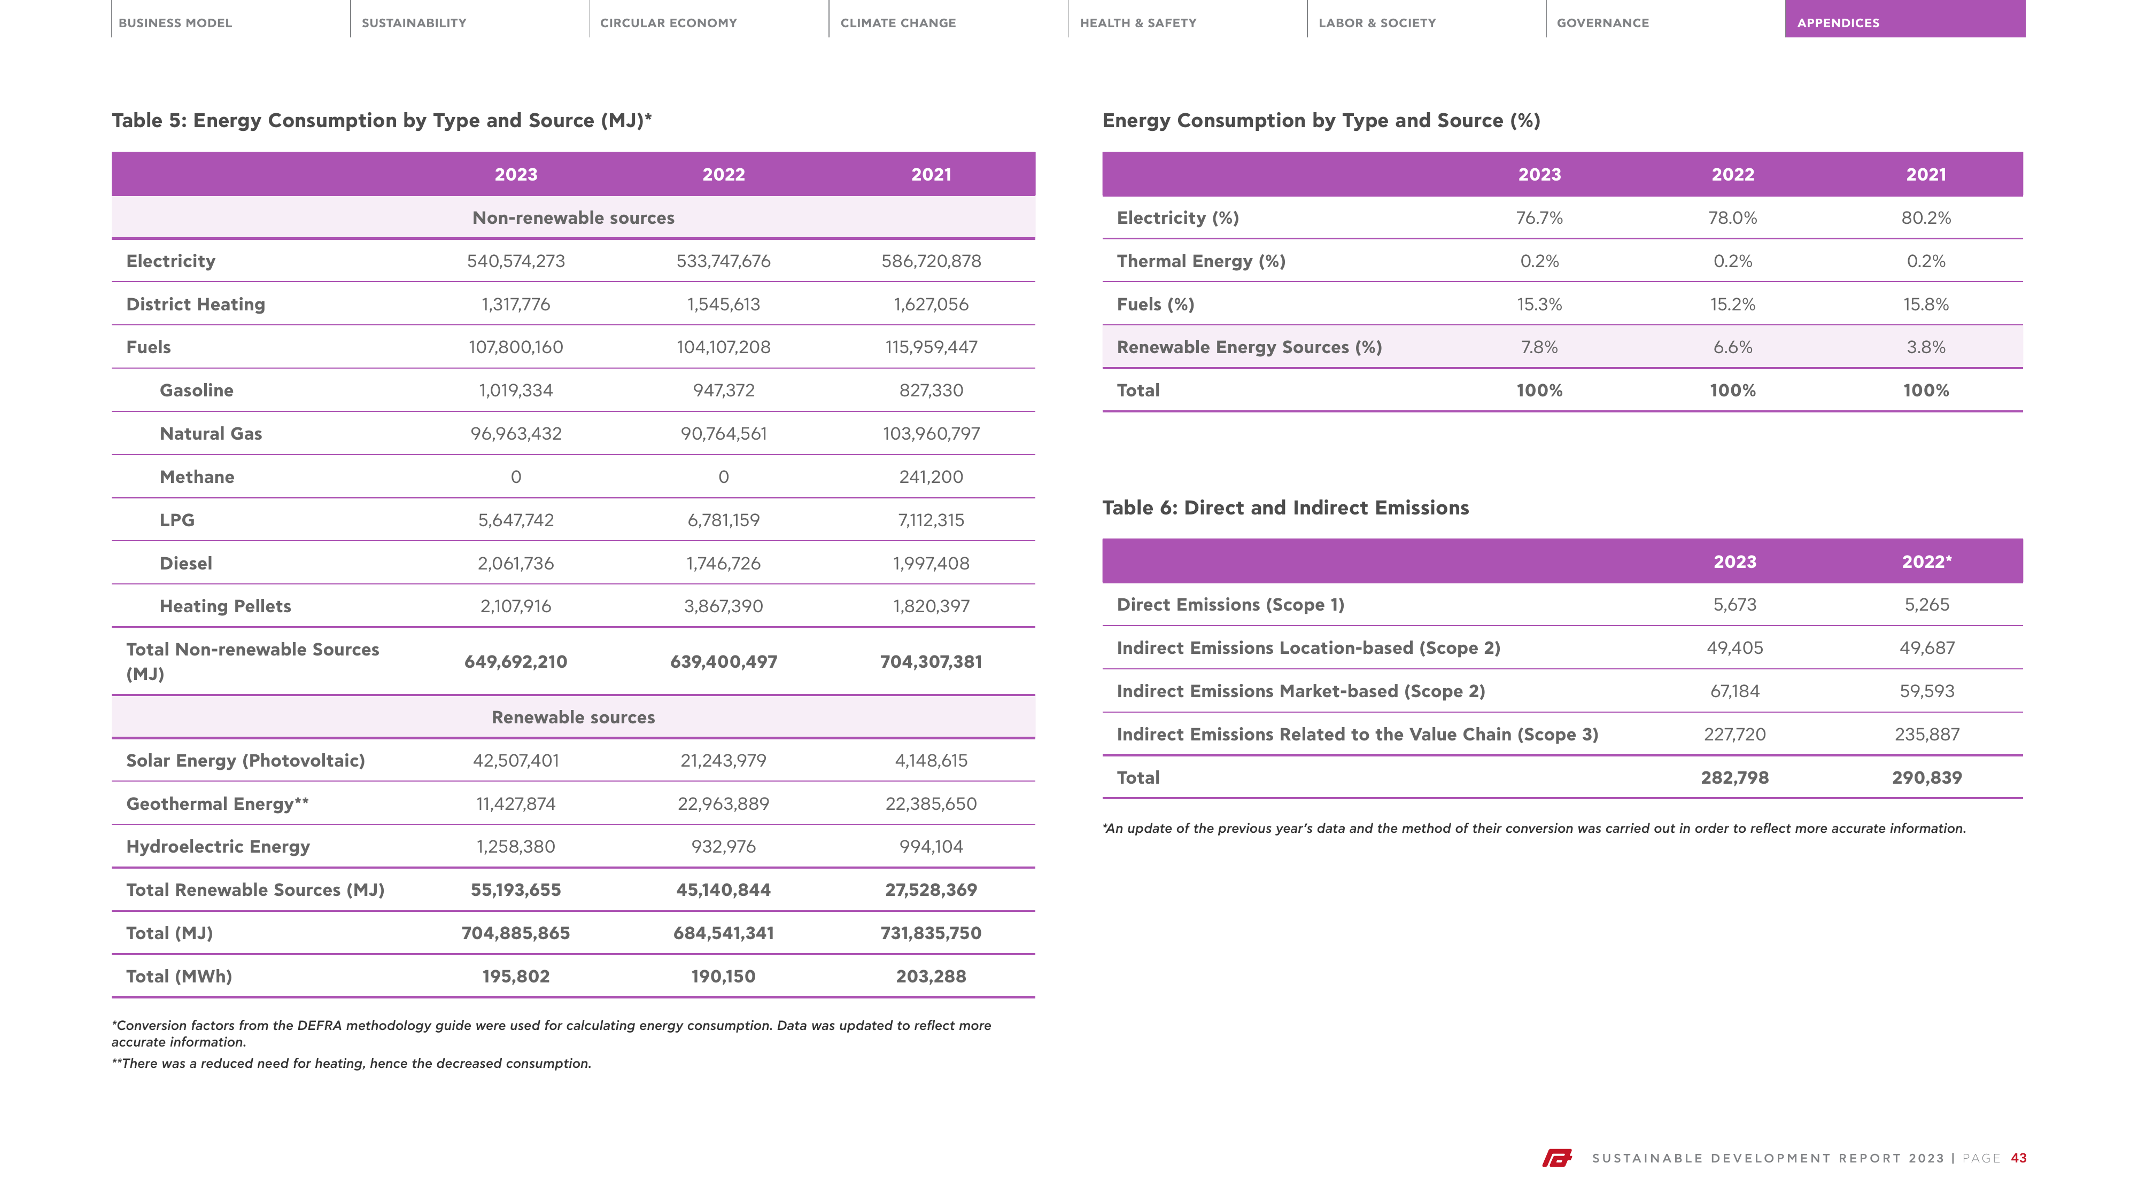Click Indirect Emissions Location-based value 49,687
The image size is (2138, 1202).
1926,648
